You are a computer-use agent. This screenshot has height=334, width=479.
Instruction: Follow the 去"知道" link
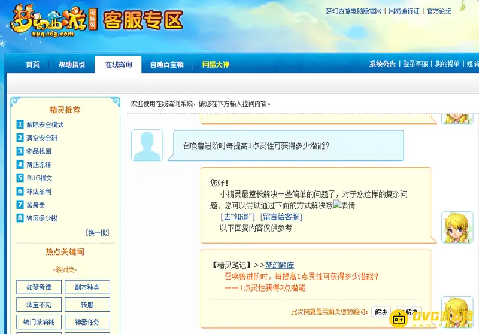tap(237, 217)
